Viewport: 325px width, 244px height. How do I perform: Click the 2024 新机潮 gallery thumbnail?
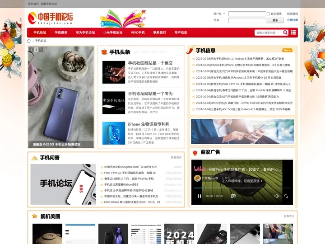(x=179, y=234)
